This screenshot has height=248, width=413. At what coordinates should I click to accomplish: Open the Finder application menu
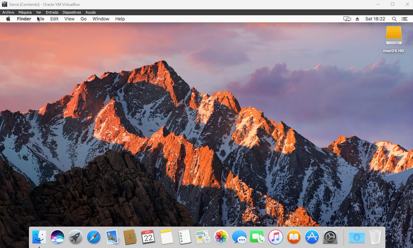tap(24, 19)
